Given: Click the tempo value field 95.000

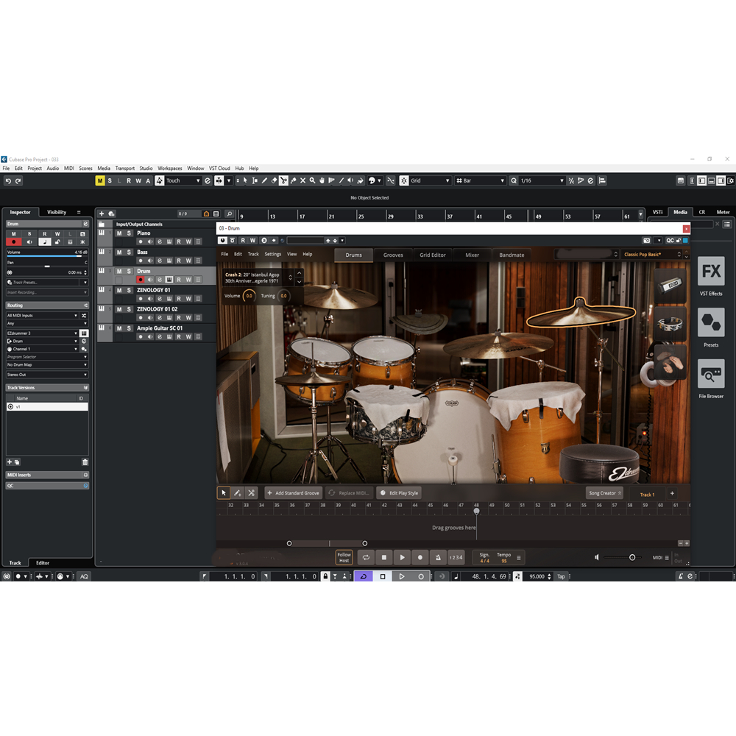Looking at the screenshot, I should [537, 576].
